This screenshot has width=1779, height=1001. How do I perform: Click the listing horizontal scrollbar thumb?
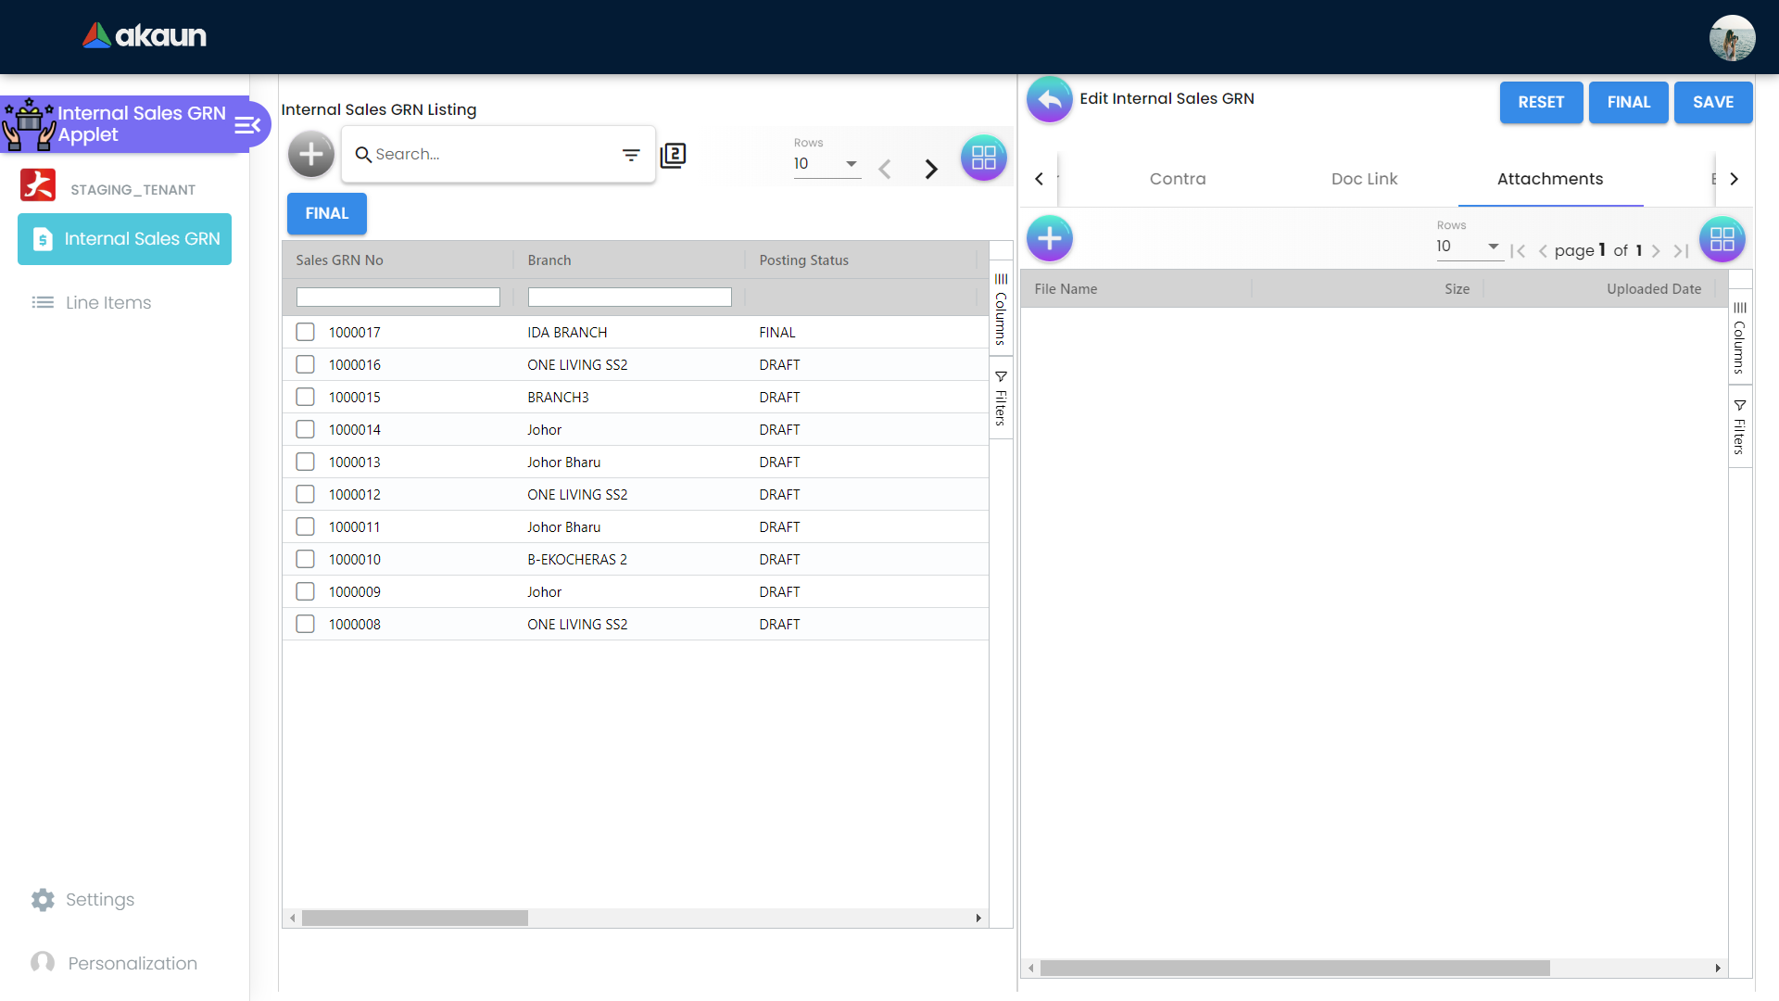pyautogui.click(x=414, y=918)
